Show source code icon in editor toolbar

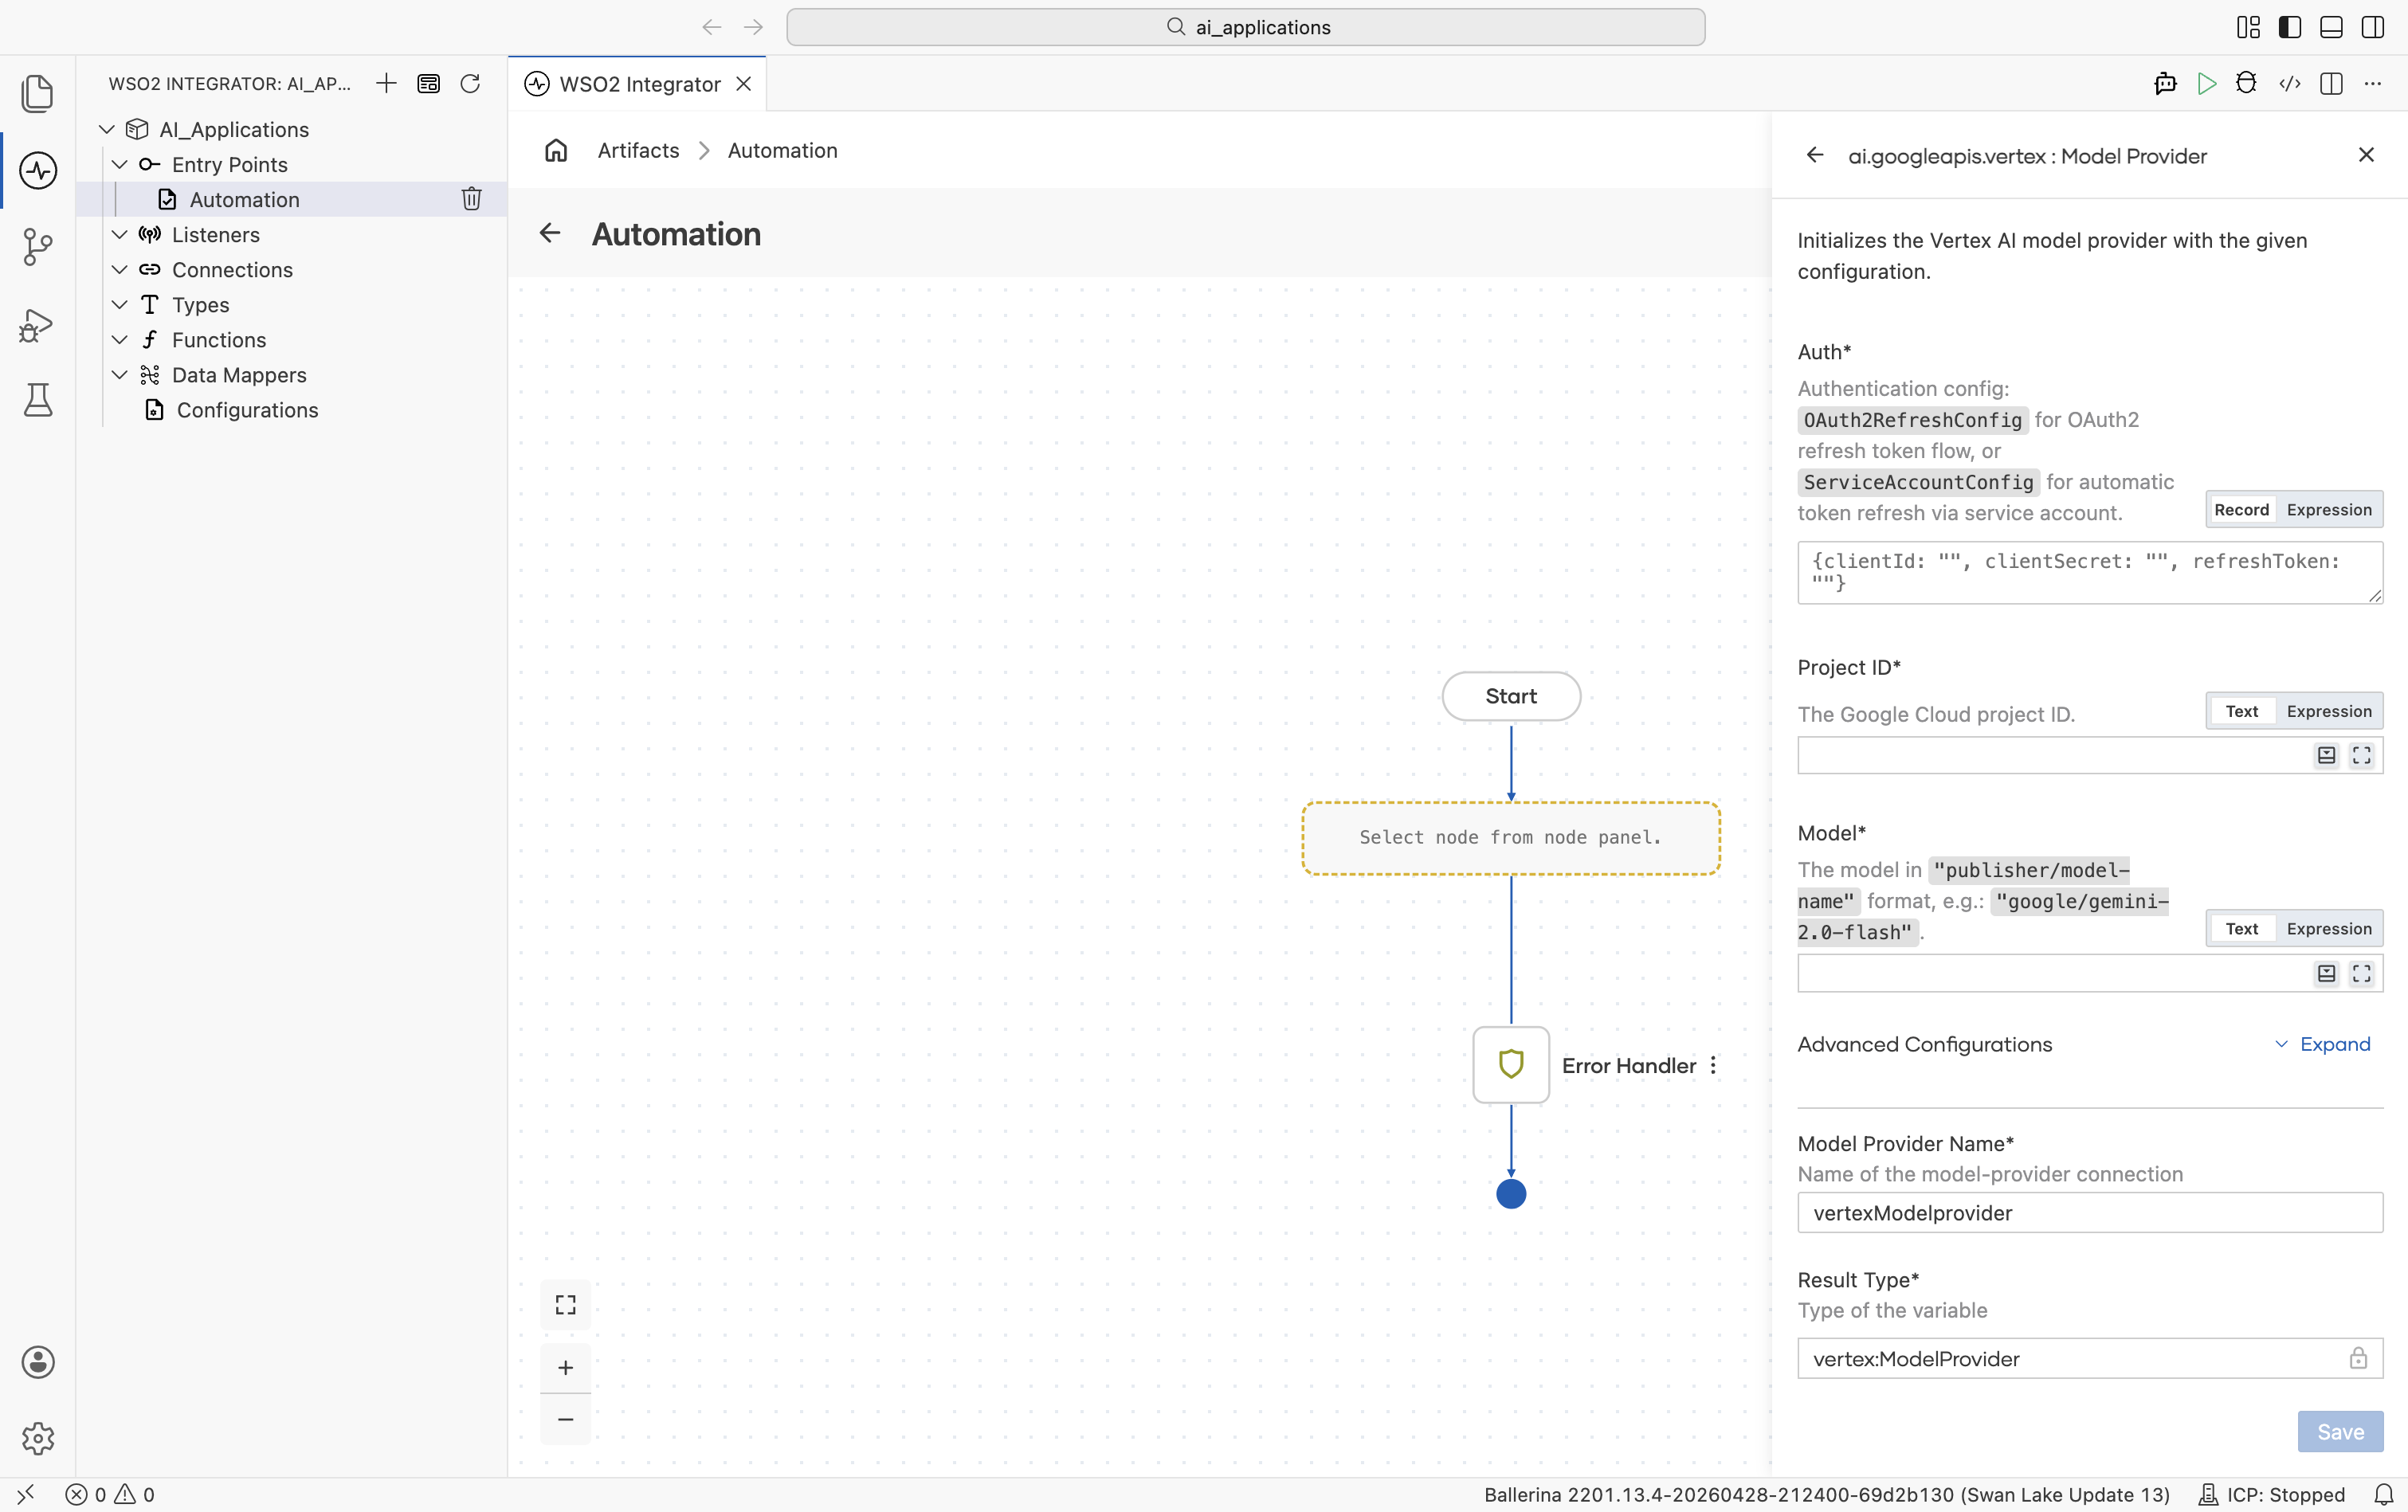point(2290,83)
